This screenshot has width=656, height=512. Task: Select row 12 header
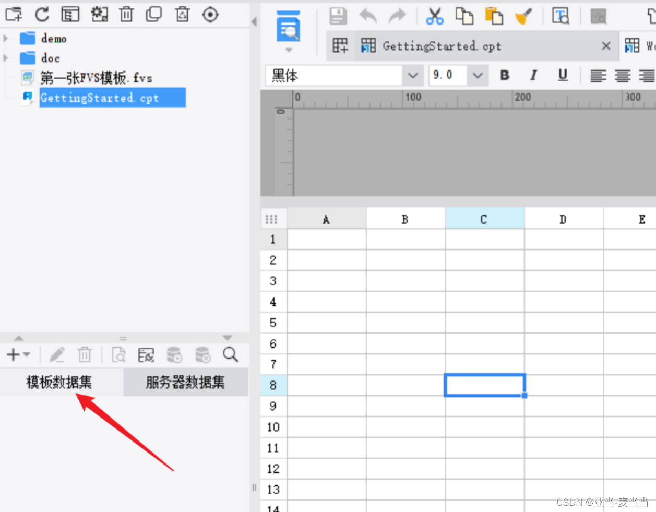pos(273,469)
